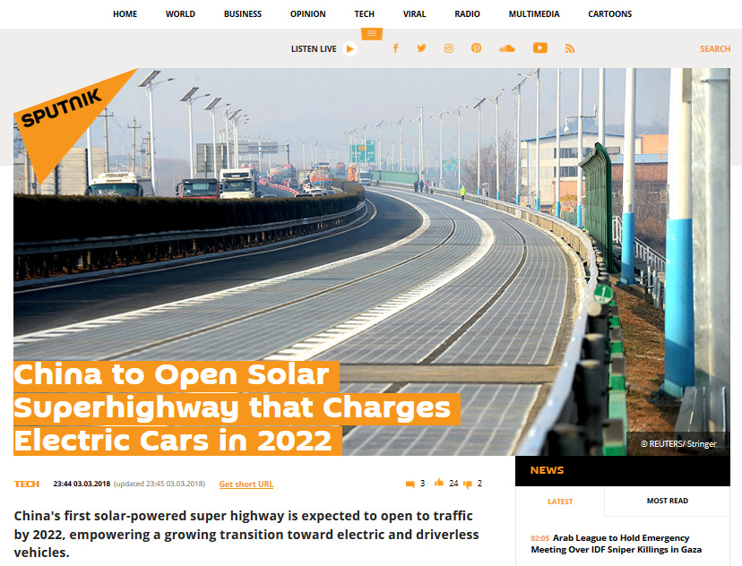
Task: Open the YouTube social icon
Action: point(540,47)
